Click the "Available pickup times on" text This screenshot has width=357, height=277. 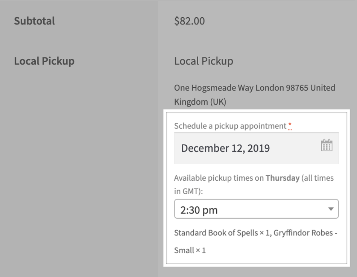[219, 178]
